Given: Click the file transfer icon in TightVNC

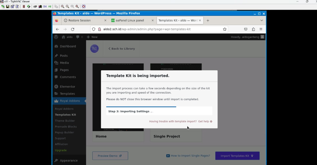Looking at the screenshot, I should (56, 6).
